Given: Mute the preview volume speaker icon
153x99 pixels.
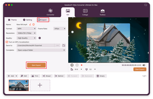Looking at the screenshot, I should (x=144, y=65).
